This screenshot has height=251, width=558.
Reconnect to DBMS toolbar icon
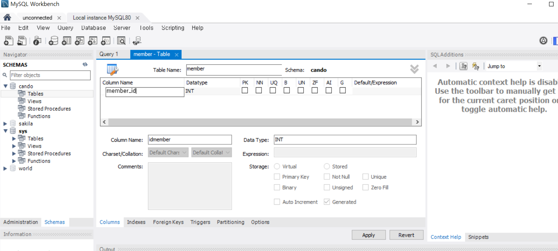click(137, 41)
